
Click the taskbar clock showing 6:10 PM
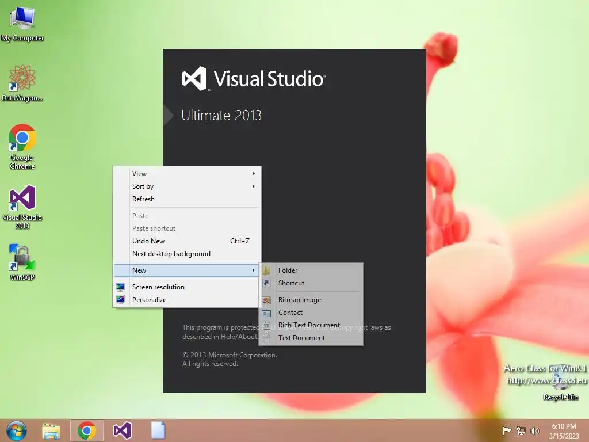pyautogui.click(x=564, y=430)
